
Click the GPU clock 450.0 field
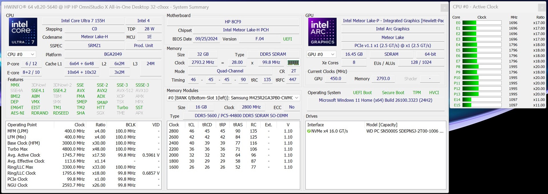[x=336, y=79]
